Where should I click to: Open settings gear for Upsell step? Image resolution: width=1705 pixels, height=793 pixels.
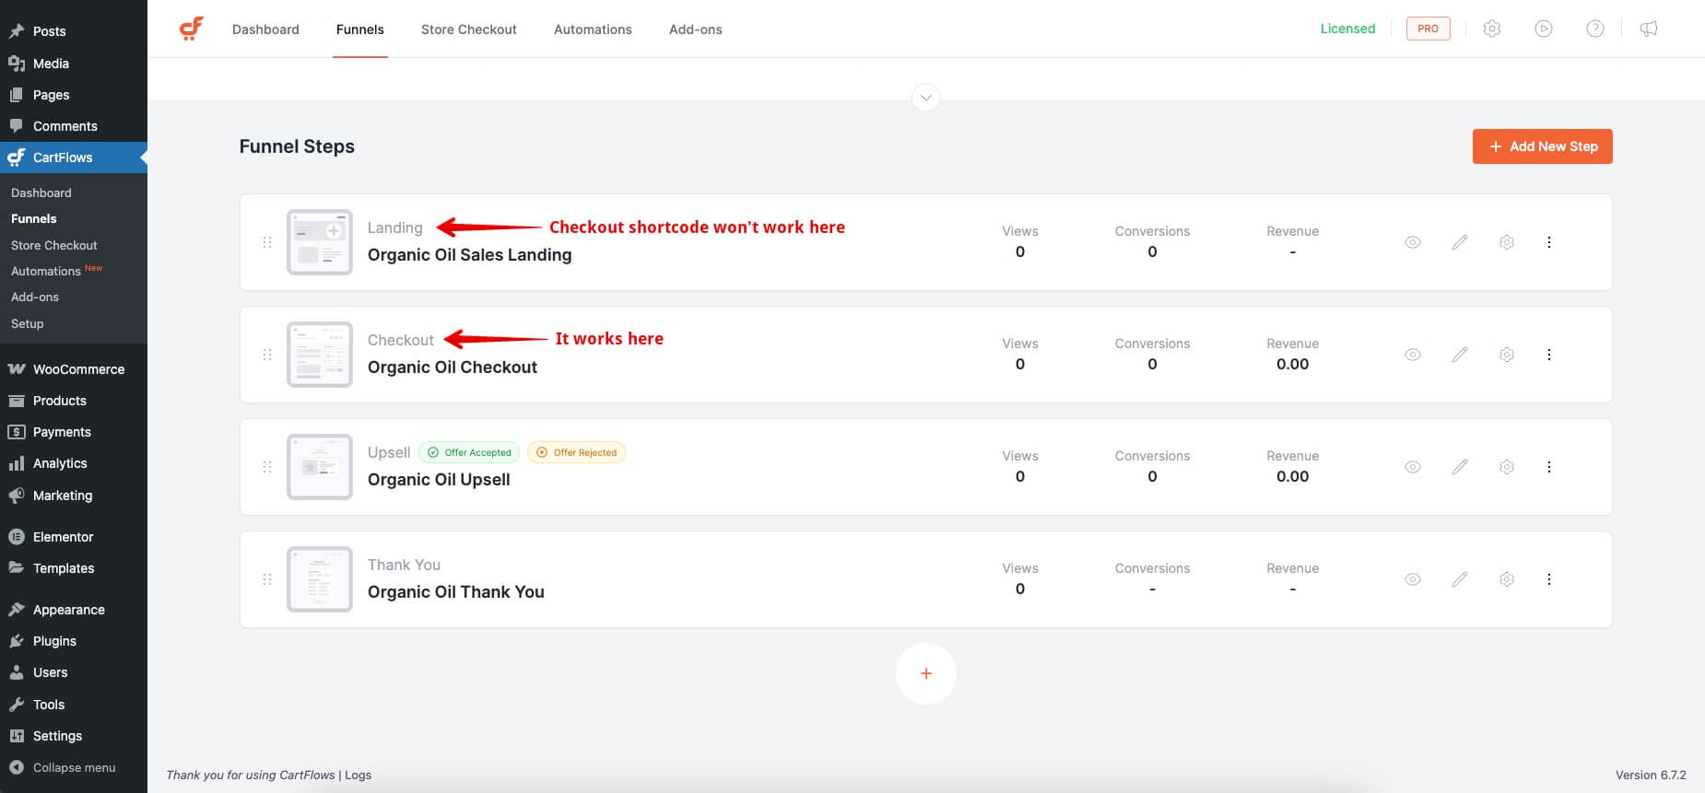coord(1507,467)
